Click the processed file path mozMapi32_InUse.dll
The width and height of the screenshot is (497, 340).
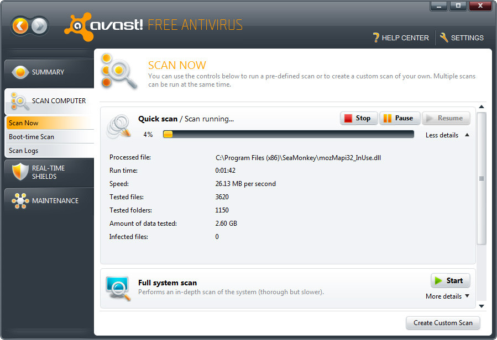(299, 158)
